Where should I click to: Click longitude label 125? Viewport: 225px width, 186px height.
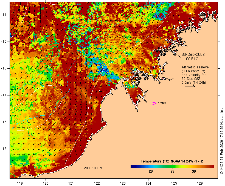pyautogui.click(x=174, y=183)
